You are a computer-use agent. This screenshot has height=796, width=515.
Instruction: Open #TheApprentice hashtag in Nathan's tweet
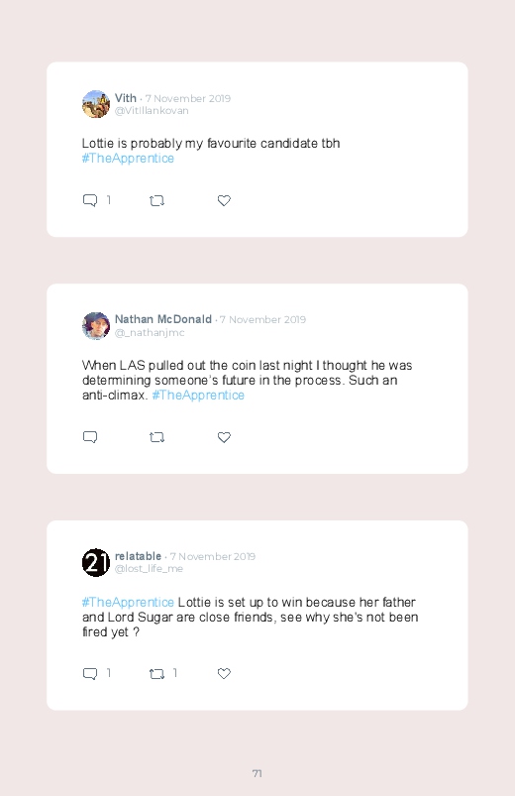198,395
